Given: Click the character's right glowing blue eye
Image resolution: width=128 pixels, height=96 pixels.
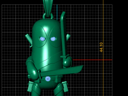Looking at the screenshot, I should tap(53, 39).
